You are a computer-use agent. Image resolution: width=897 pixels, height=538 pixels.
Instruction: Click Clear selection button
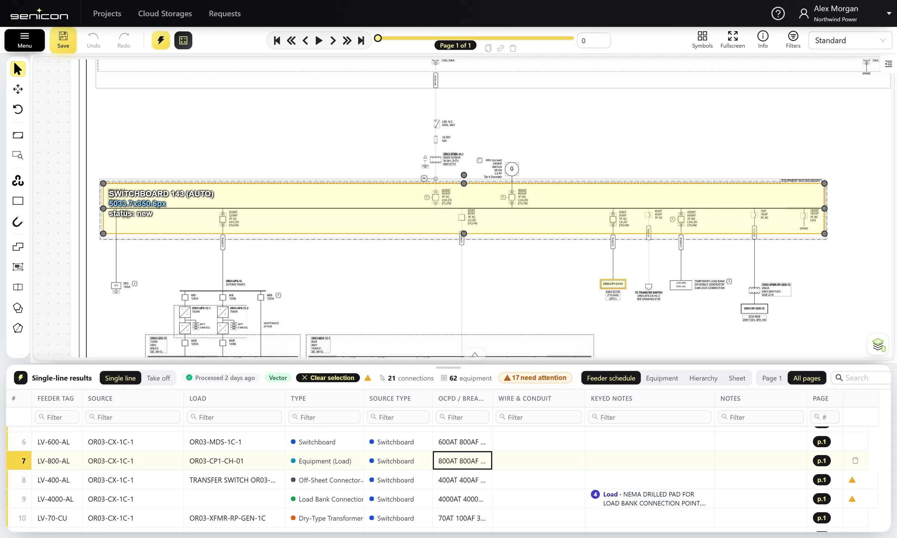point(328,378)
